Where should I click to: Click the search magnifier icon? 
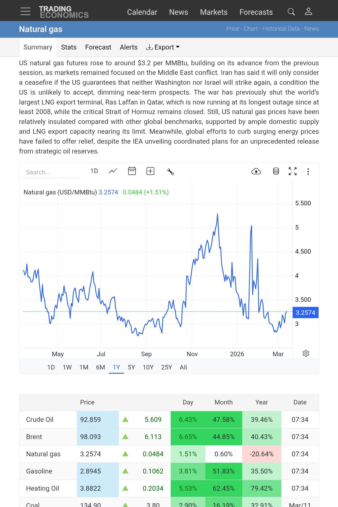point(291,12)
